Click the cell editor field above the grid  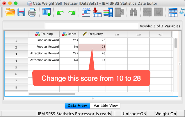[x=92, y=26]
